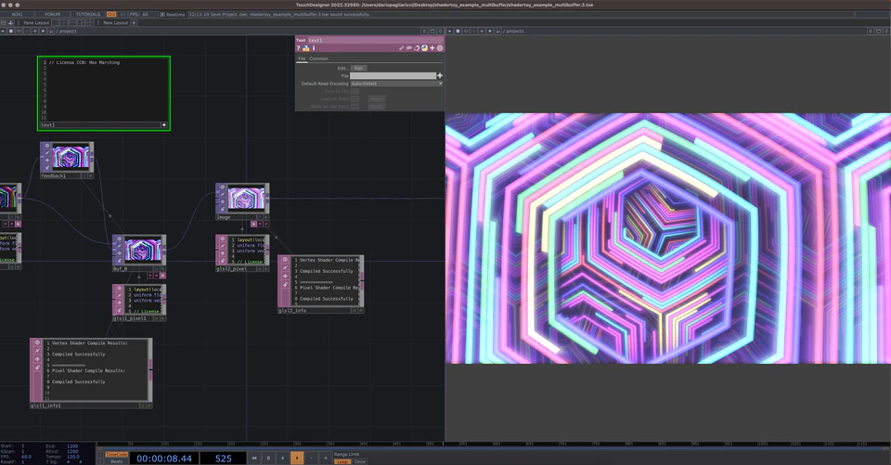Click the File path input field
The image size is (891, 465).
click(393, 75)
